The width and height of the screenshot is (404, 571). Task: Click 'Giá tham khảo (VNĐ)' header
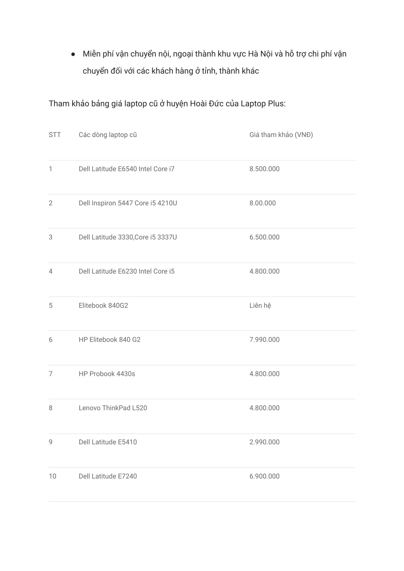(281, 135)
